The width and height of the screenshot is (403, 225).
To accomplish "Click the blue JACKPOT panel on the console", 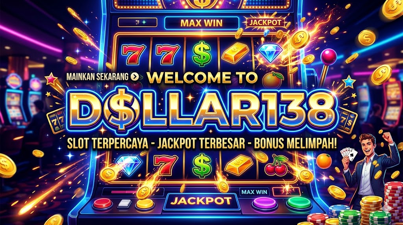I will [x=201, y=201].
